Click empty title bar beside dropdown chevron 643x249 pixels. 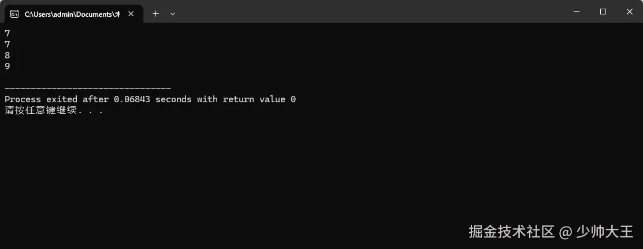(369, 12)
